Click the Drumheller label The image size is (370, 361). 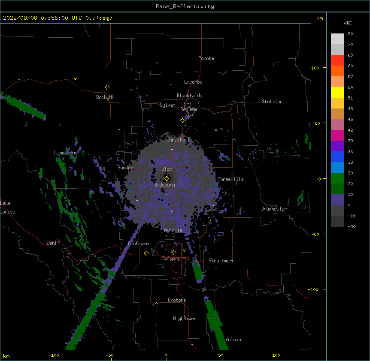pyautogui.click(x=274, y=209)
